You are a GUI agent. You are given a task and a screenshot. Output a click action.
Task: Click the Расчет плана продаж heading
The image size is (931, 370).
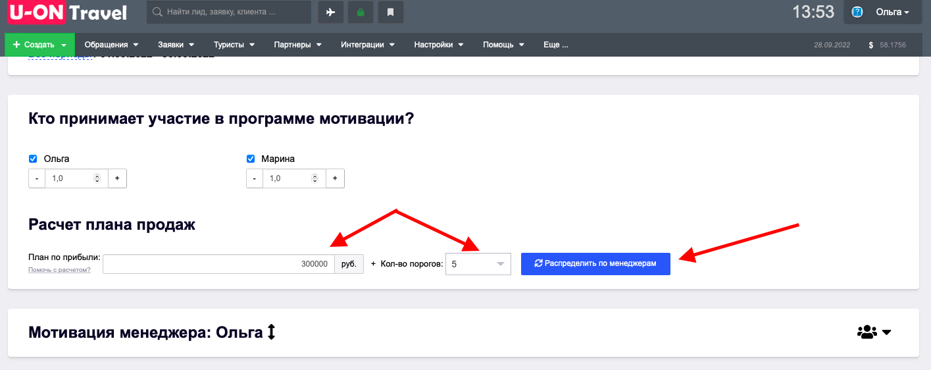(x=113, y=225)
